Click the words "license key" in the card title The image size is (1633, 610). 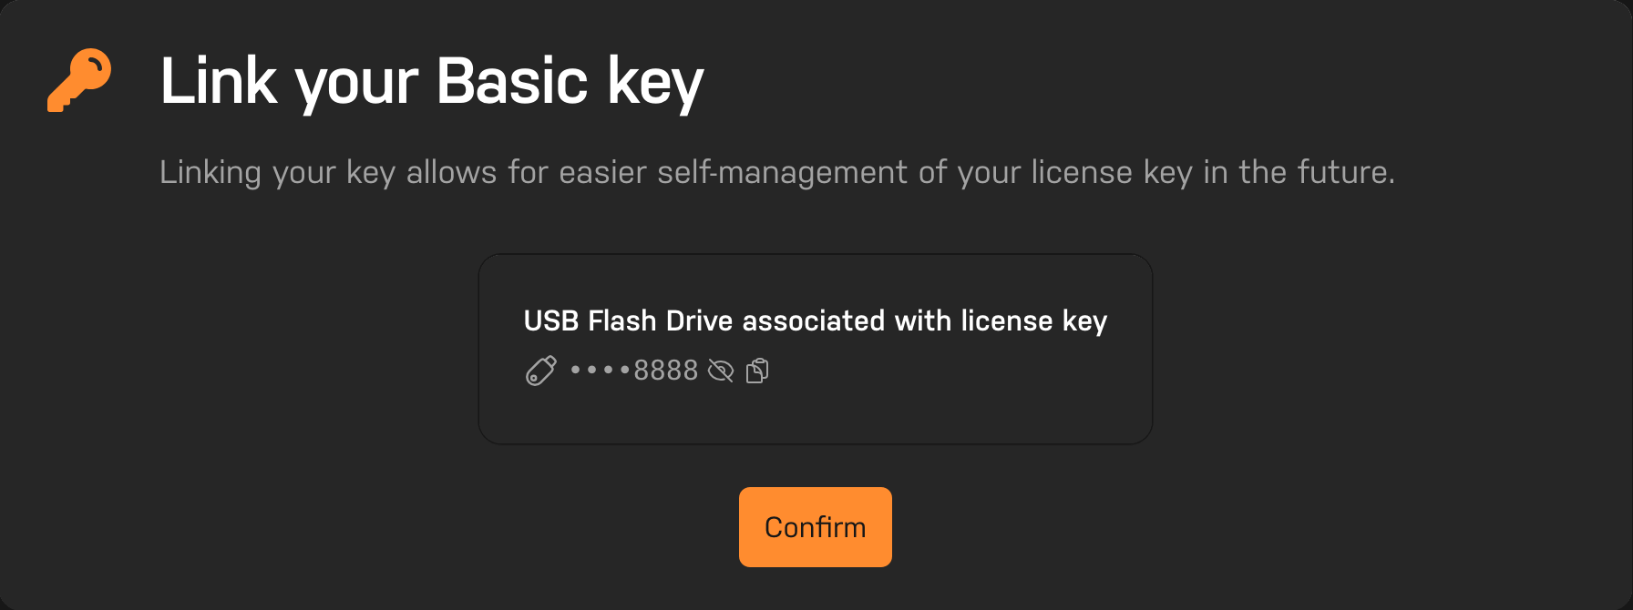tap(1033, 320)
